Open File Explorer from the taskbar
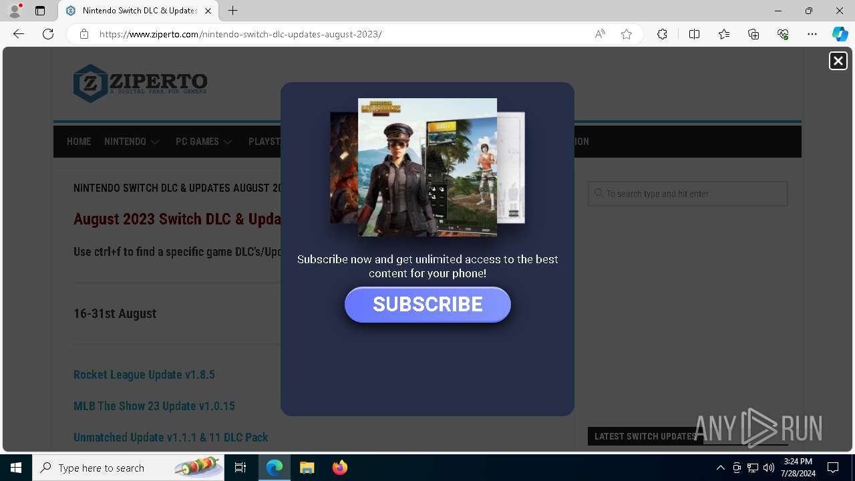 307,468
